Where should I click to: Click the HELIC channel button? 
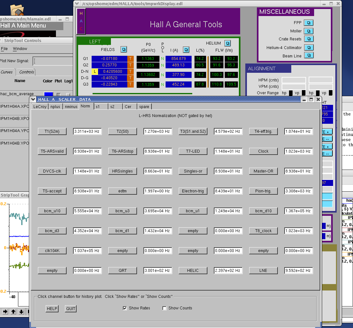[x=193, y=271]
